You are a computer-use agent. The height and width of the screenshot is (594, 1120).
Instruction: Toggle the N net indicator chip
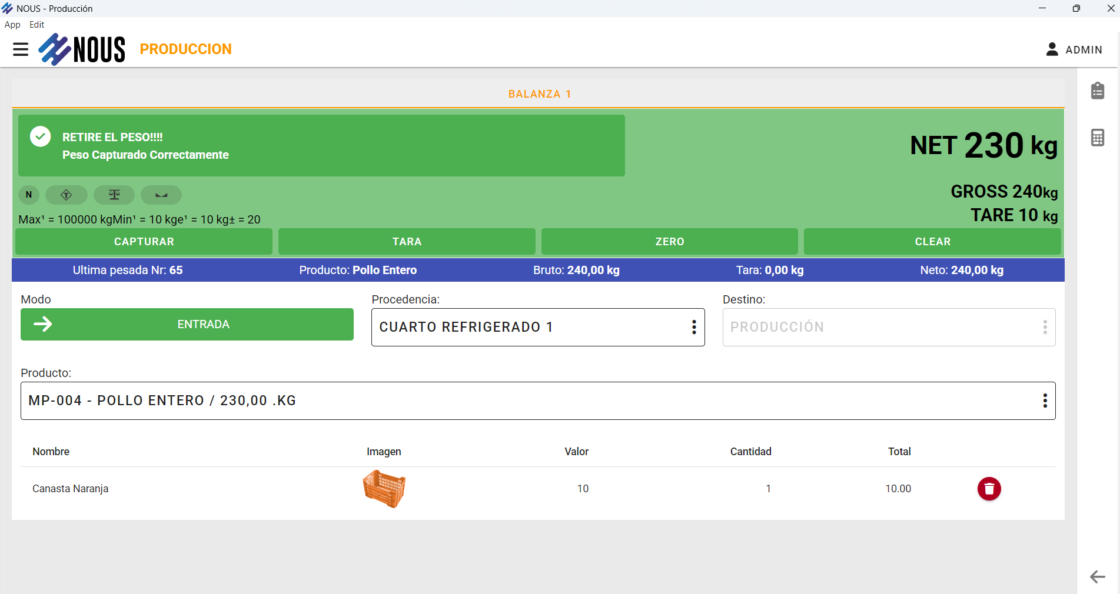click(x=29, y=195)
